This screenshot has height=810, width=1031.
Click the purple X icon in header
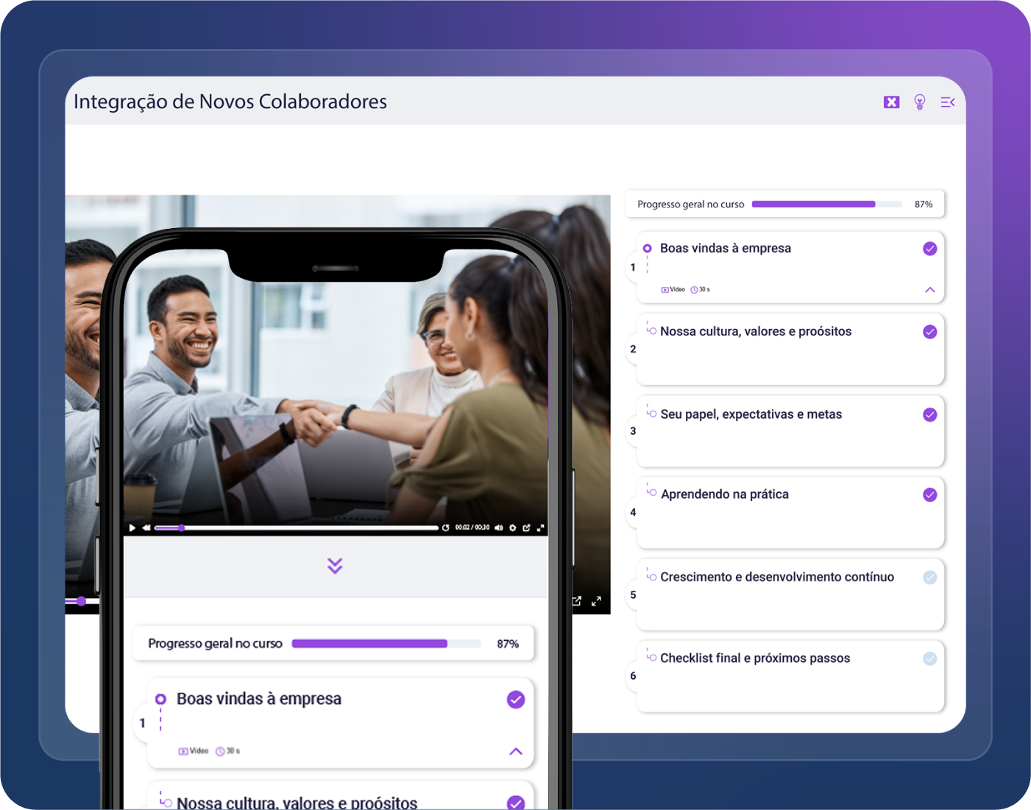891,102
